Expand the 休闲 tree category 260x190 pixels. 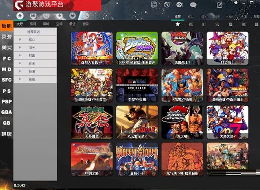click(35, 63)
